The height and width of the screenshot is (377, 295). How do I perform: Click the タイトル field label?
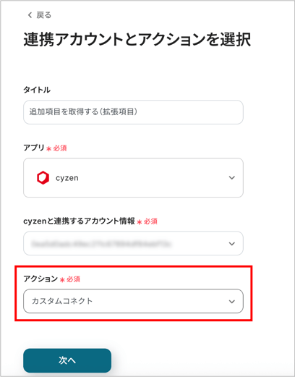pyautogui.click(x=37, y=90)
